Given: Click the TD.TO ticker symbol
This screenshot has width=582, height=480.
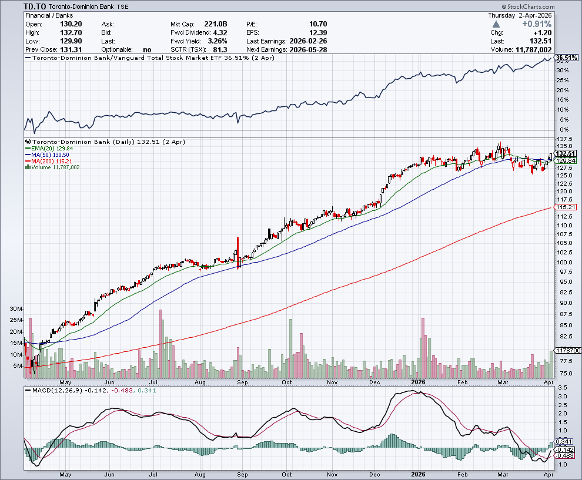Looking at the screenshot, I should 35,6.
